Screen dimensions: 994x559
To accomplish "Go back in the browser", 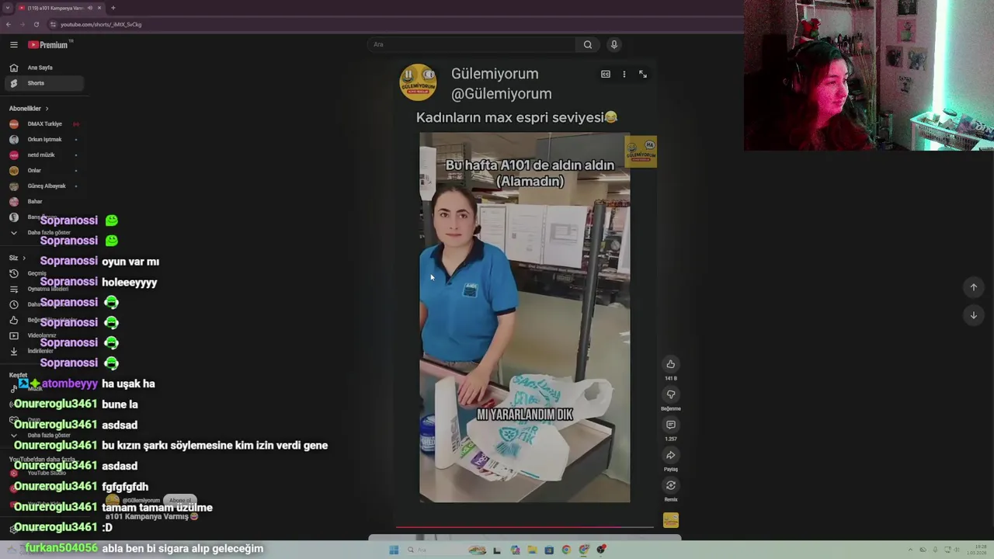I will pos(9,24).
